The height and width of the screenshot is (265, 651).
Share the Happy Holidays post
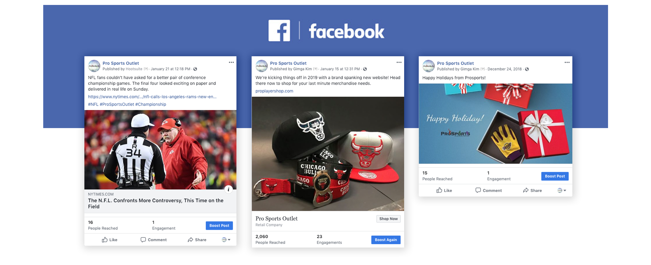532,190
